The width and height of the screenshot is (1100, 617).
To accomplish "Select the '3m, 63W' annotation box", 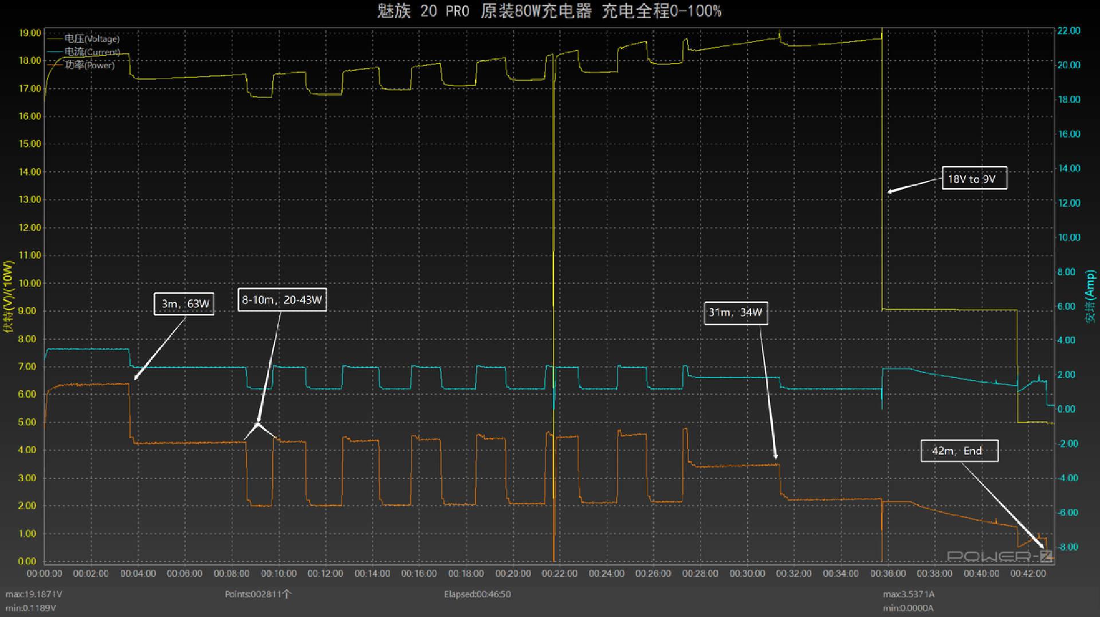I will (x=184, y=304).
